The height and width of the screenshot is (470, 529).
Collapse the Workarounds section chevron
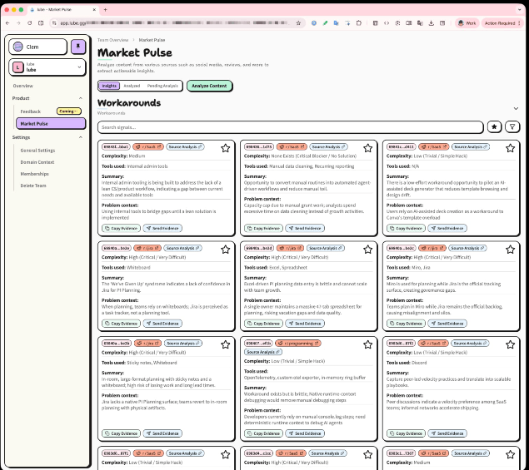516,108
